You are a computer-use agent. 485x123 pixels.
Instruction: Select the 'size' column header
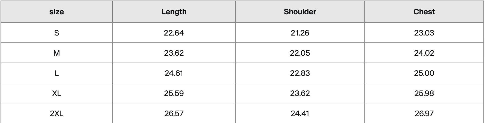click(x=57, y=12)
